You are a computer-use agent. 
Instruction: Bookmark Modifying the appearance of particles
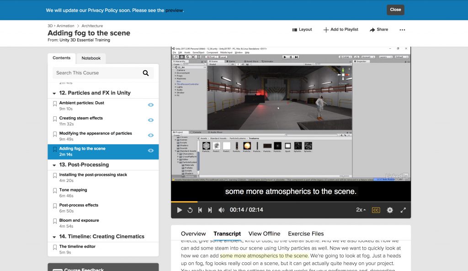point(55,134)
